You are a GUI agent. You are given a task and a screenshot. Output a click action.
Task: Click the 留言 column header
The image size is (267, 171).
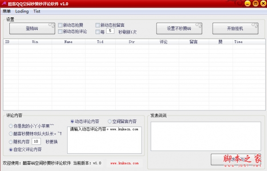194,42
